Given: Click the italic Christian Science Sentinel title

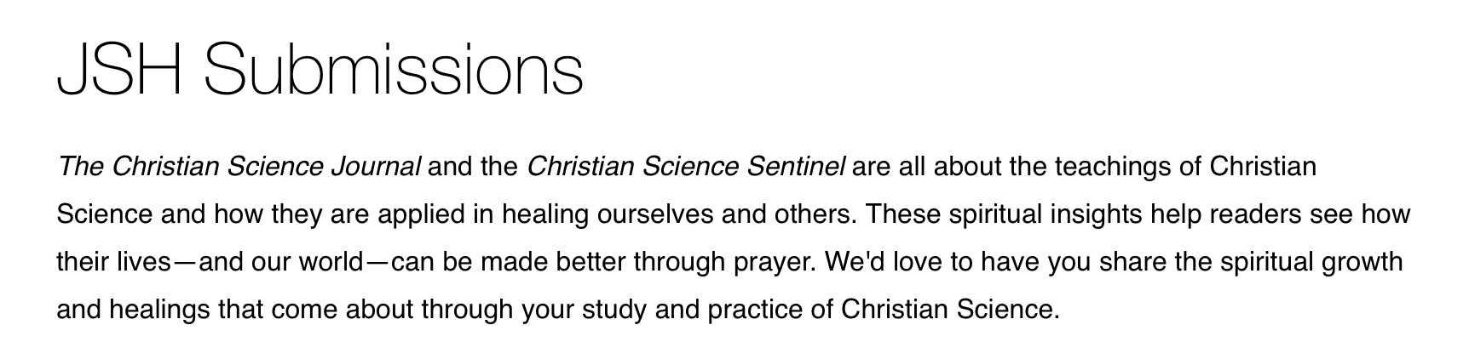Looking at the screenshot, I should pos(686,166).
